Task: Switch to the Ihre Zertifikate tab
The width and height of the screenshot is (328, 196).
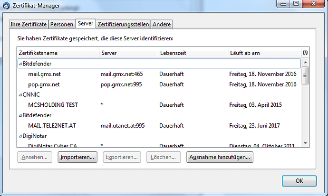Action: coord(29,24)
